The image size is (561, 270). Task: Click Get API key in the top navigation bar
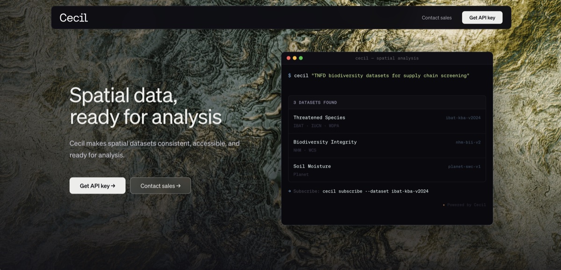click(482, 18)
